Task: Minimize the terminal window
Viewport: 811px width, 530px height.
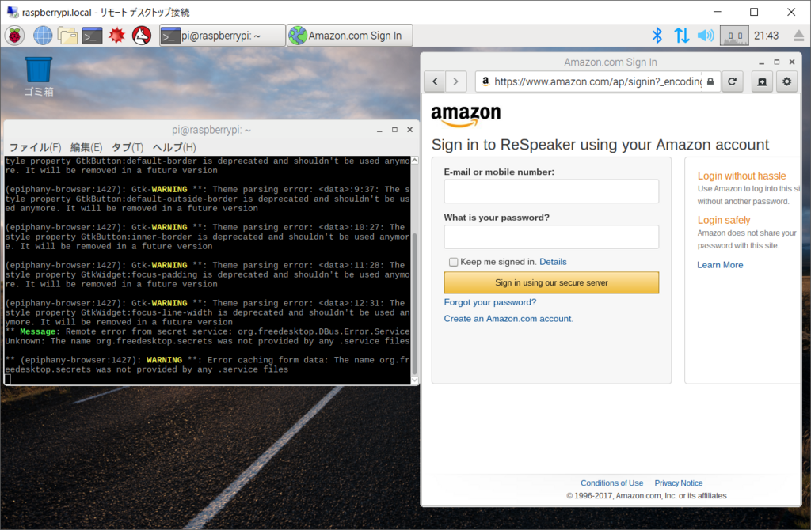Action: [379, 131]
